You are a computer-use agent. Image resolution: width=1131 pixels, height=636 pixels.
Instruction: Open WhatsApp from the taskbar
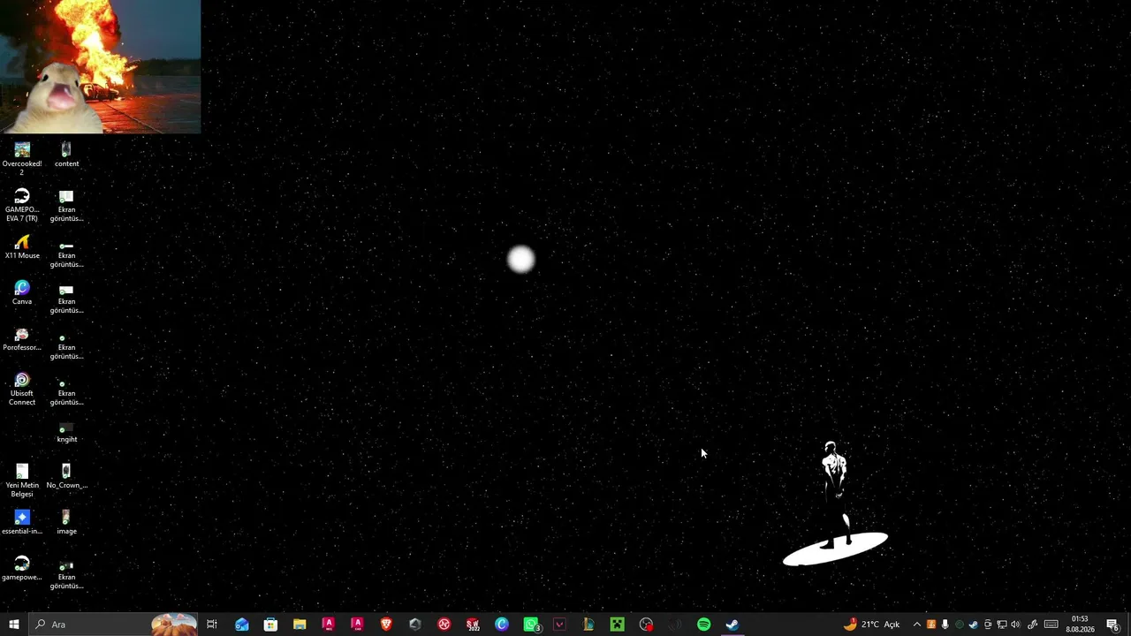(531, 625)
